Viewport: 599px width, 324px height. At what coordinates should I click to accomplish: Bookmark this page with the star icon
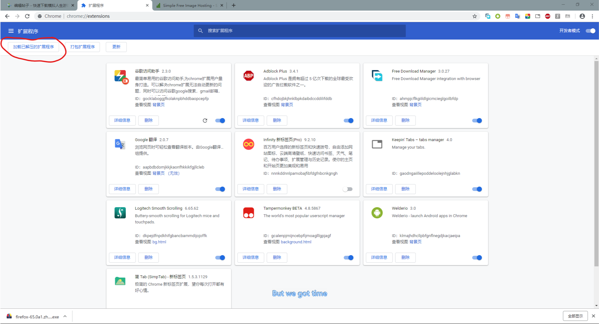(x=475, y=16)
